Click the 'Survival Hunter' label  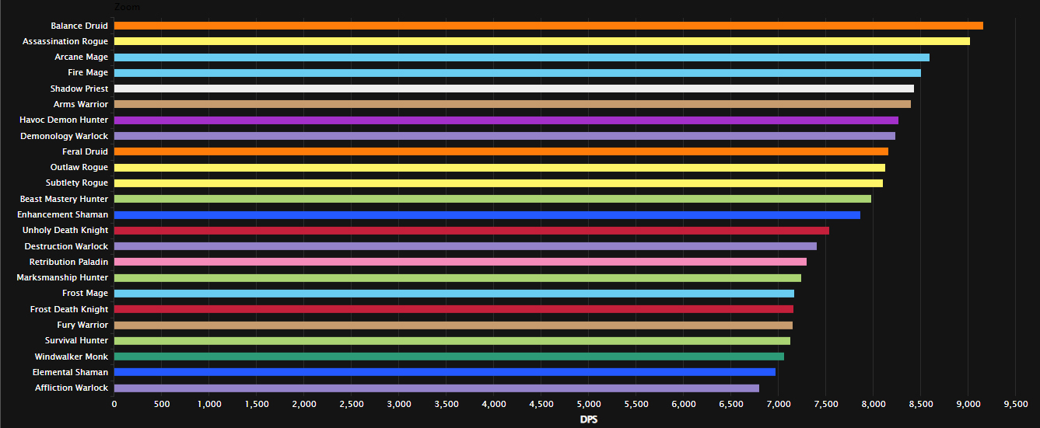pos(78,341)
